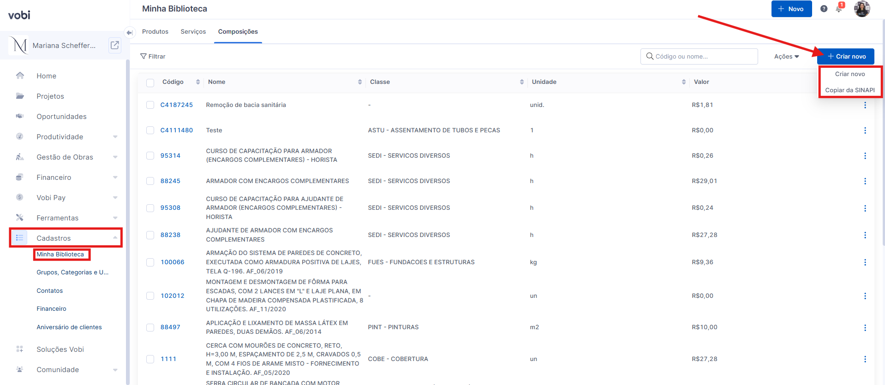Open composition link C4187245
The height and width of the screenshot is (385, 885).
(x=177, y=105)
